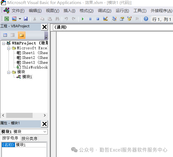173x157 pixels.
Task: Click the VBA icon left of 文件 menu
Action: [6, 10]
